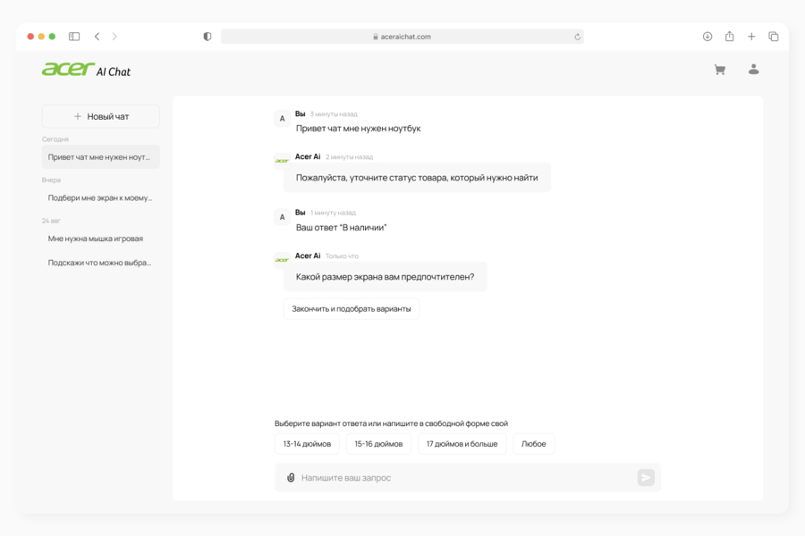Open chat 'Привет чат мне нужен ноут...'
Screen dimensions: 805x536
pyautogui.click(x=100, y=157)
